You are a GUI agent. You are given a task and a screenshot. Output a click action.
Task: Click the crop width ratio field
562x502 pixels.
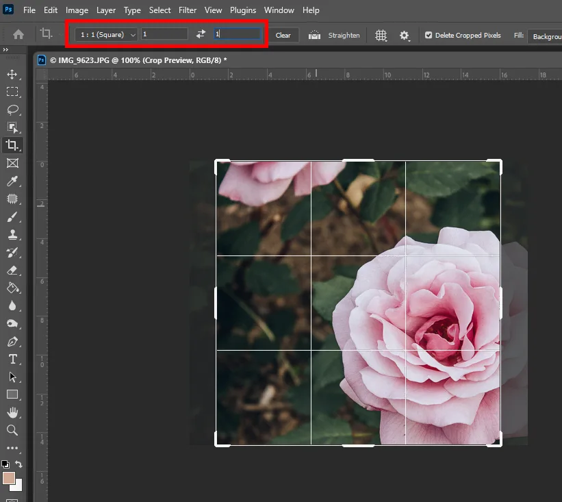pos(164,34)
